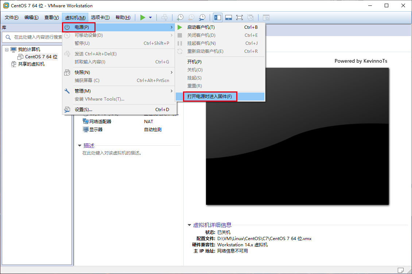Select 共享的虚拟机 in library tree
The image size is (412, 274).
31,64
